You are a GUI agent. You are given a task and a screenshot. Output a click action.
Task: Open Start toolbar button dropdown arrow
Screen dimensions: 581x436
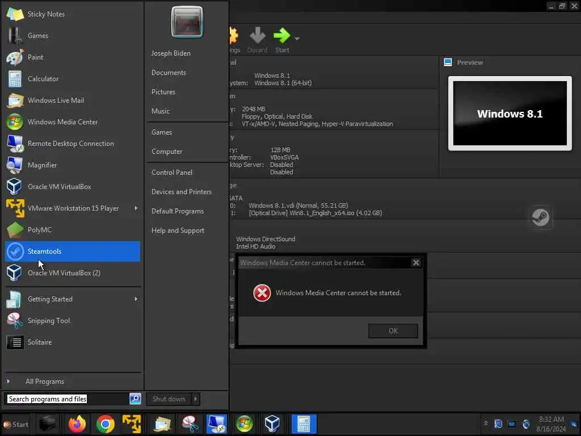pos(297,39)
